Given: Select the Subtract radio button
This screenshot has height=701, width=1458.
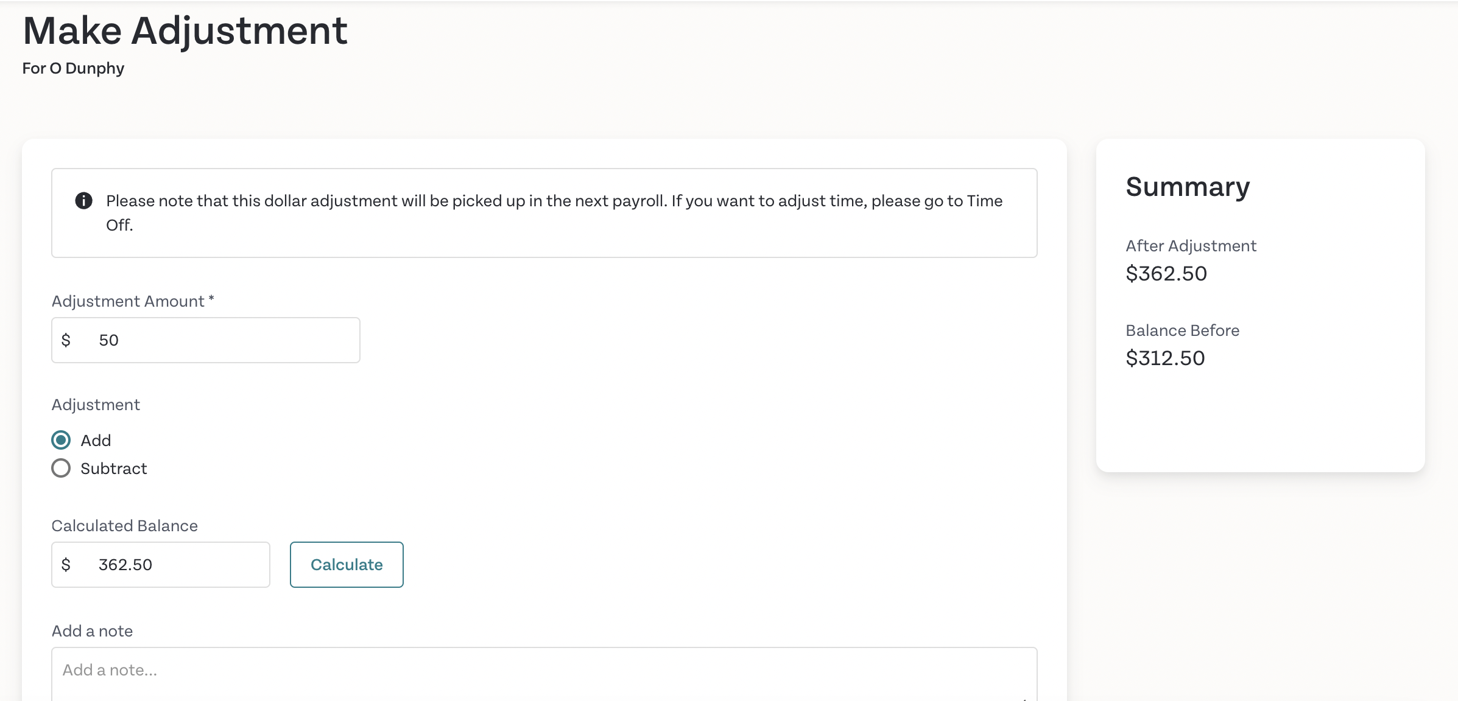Looking at the screenshot, I should coord(61,468).
